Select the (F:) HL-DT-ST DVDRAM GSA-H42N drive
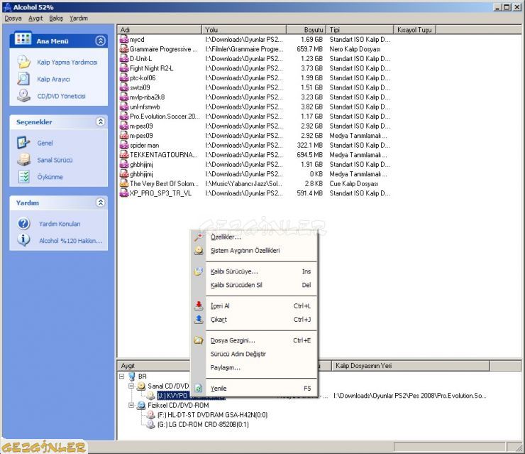The height and width of the screenshot is (454, 525). [x=212, y=415]
